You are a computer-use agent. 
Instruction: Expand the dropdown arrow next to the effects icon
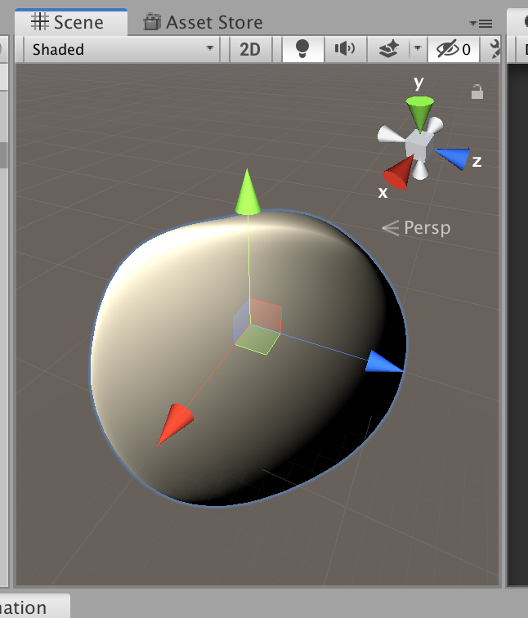pyautogui.click(x=417, y=49)
